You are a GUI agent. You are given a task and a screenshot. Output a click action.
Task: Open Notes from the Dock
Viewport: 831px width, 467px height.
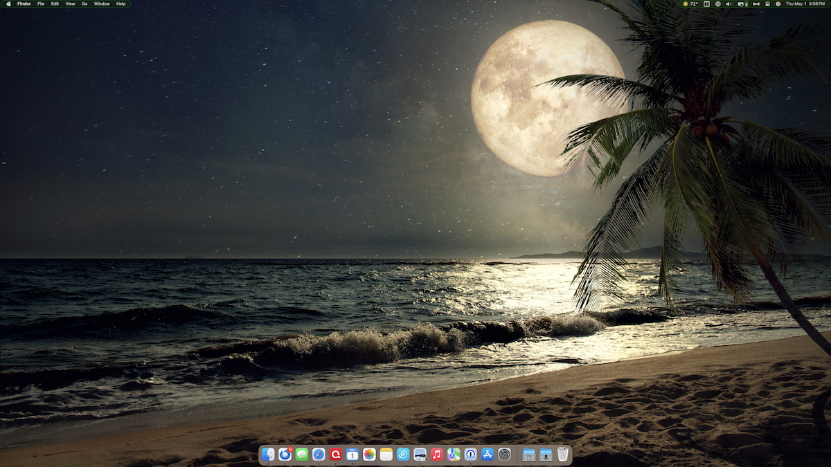385,456
